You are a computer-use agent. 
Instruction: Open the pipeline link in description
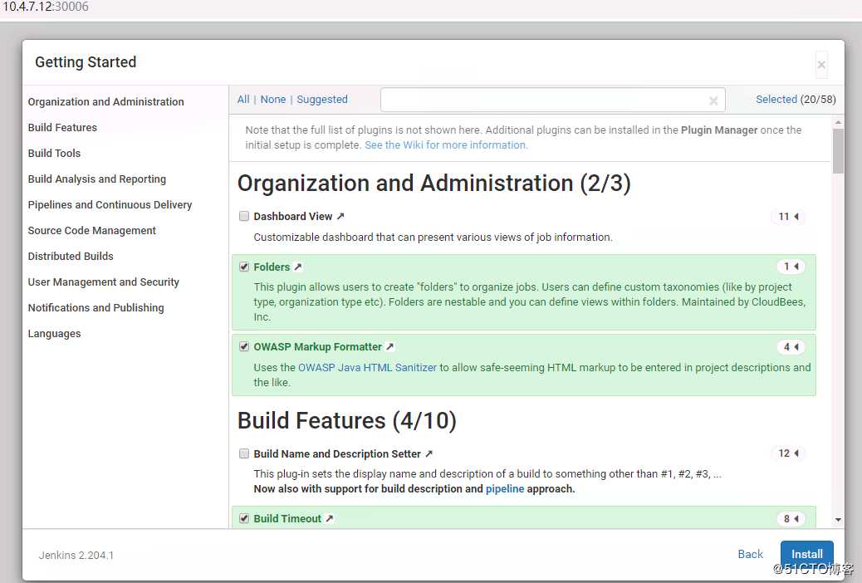[505, 489]
